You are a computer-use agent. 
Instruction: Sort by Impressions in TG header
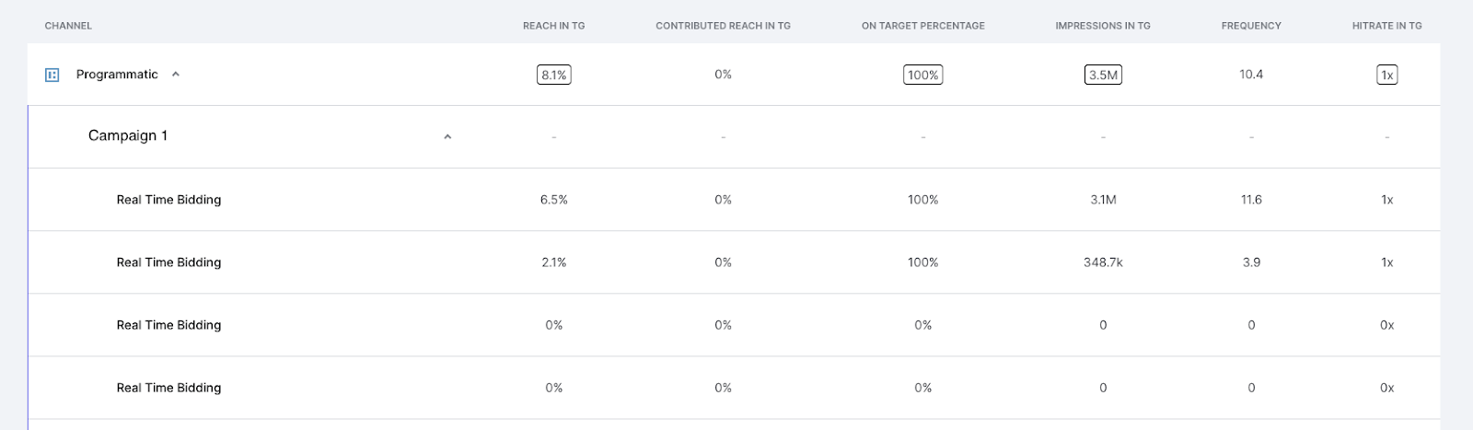pyautogui.click(x=1103, y=26)
